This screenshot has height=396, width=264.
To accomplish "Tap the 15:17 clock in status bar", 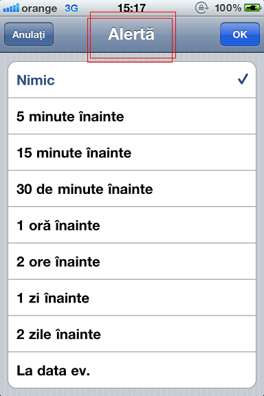I will point(131,8).
